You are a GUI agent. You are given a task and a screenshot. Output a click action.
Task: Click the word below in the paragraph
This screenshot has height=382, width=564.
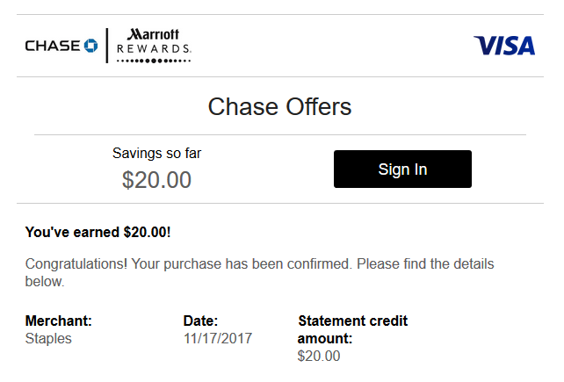45,282
